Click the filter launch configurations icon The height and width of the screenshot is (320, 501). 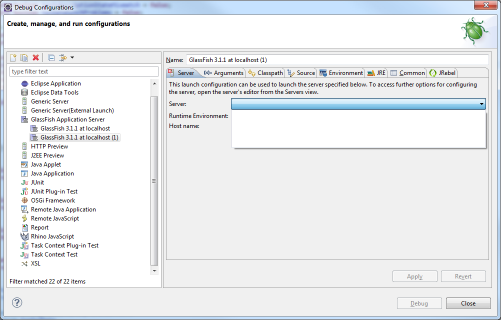click(x=62, y=57)
